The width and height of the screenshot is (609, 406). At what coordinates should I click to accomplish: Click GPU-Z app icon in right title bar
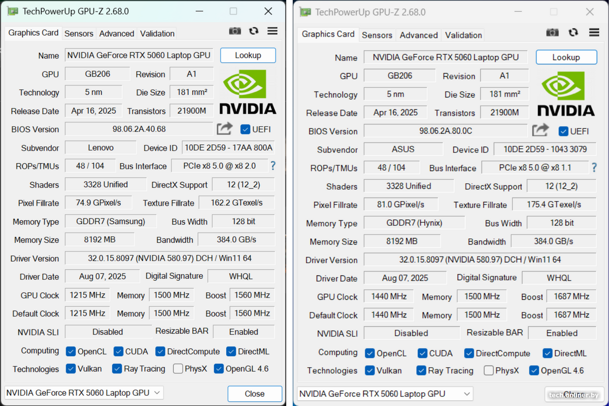click(x=305, y=12)
